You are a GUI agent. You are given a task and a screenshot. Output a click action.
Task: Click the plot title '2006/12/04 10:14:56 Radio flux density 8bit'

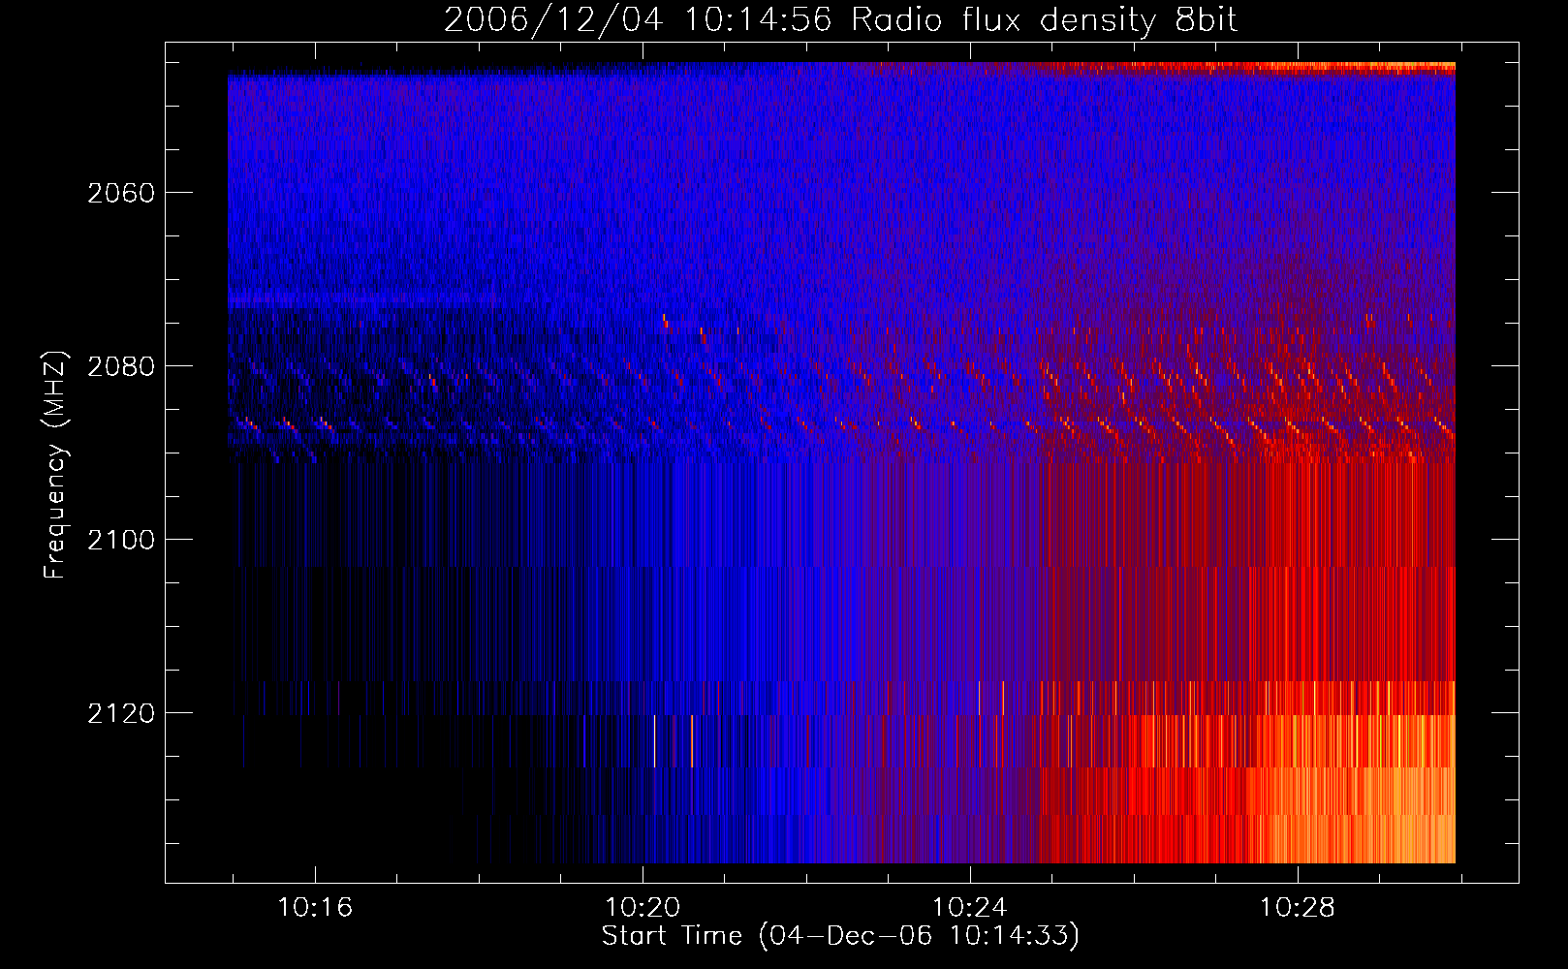pos(840,20)
